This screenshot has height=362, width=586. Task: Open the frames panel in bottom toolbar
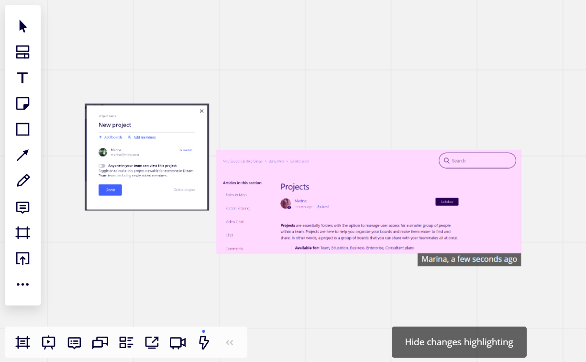[x=22, y=342]
